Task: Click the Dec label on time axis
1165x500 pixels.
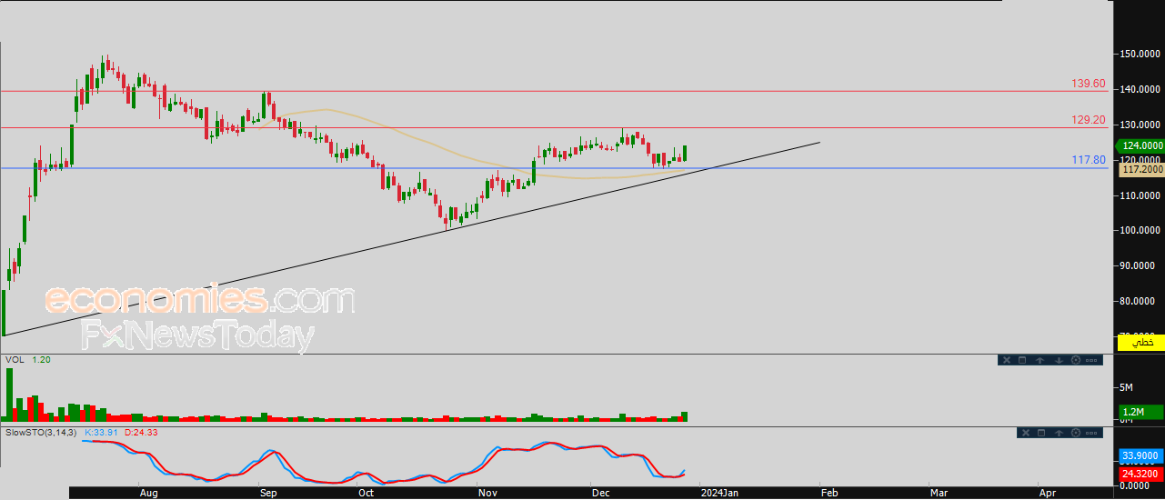Action: click(x=600, y=493)
